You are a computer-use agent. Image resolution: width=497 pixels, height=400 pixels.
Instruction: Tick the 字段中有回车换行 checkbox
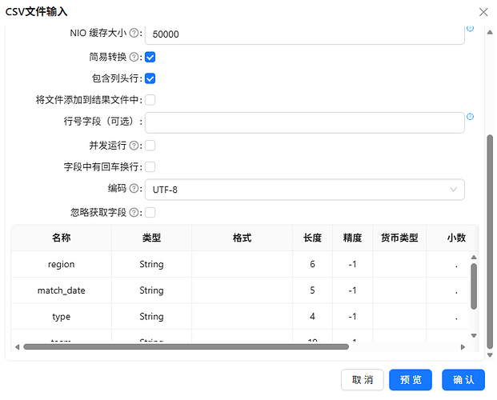[150, 167]
